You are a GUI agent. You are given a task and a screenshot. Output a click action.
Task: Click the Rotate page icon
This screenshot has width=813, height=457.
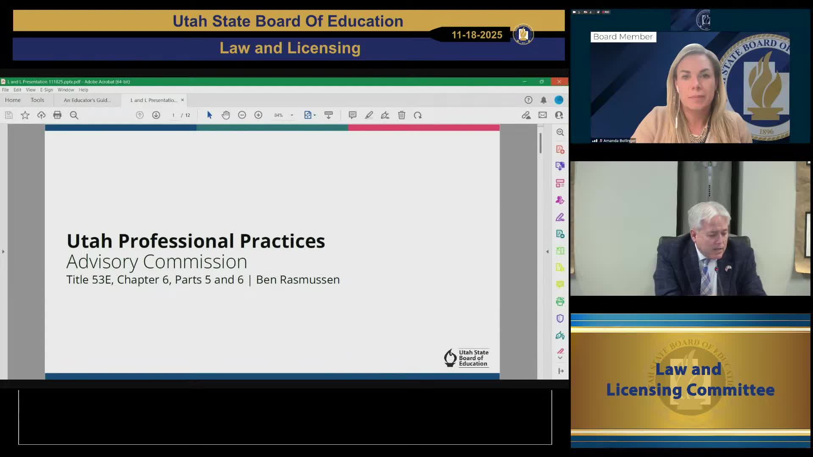418,115
